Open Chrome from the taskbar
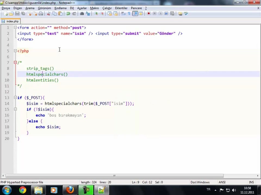The height and width of the screenshot is (195, 261). pyautogui.click(x=23, y=190)
